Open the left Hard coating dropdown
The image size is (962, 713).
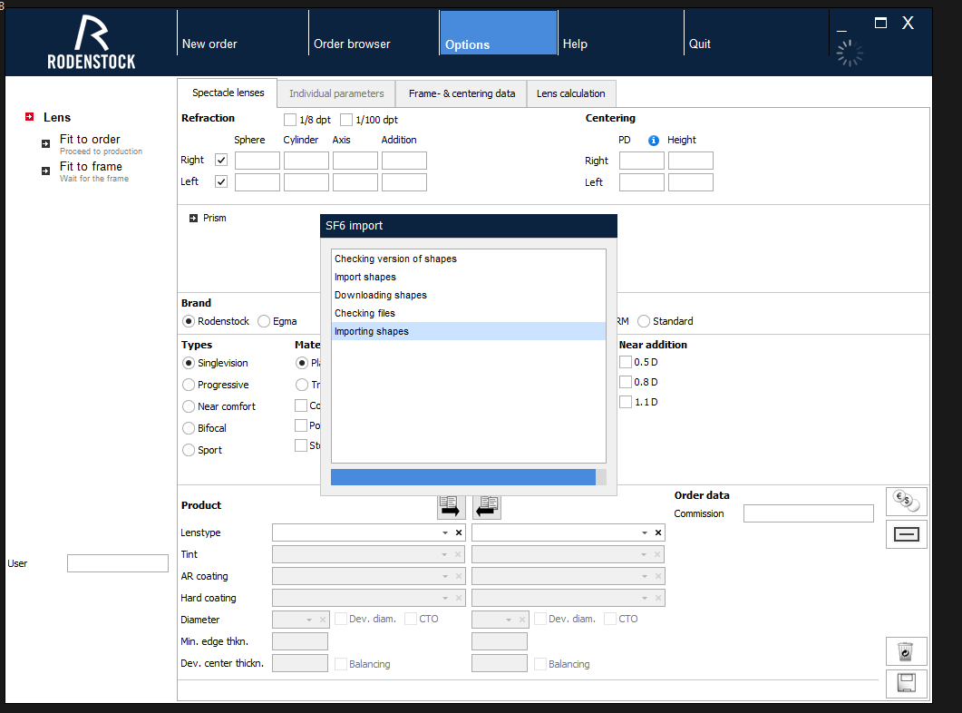(444, 599)
